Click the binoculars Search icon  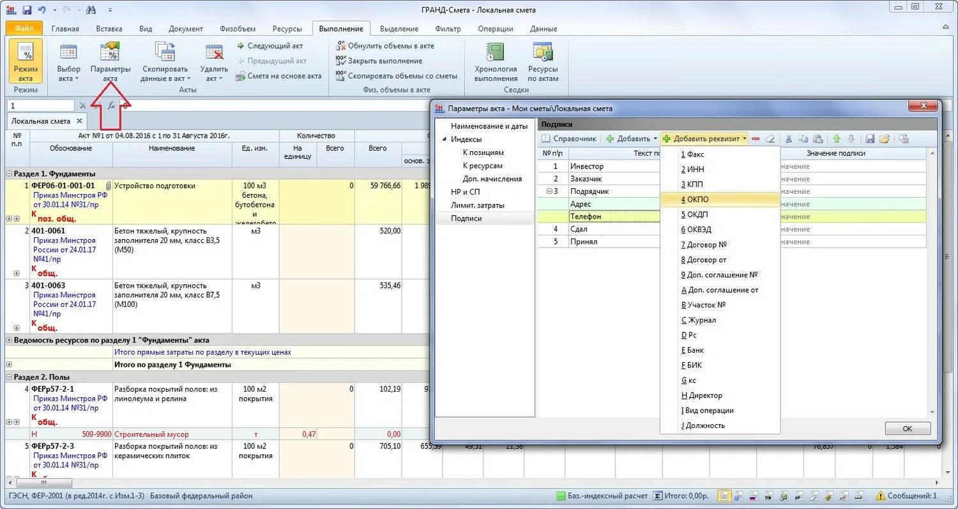[x=90, y=10]
